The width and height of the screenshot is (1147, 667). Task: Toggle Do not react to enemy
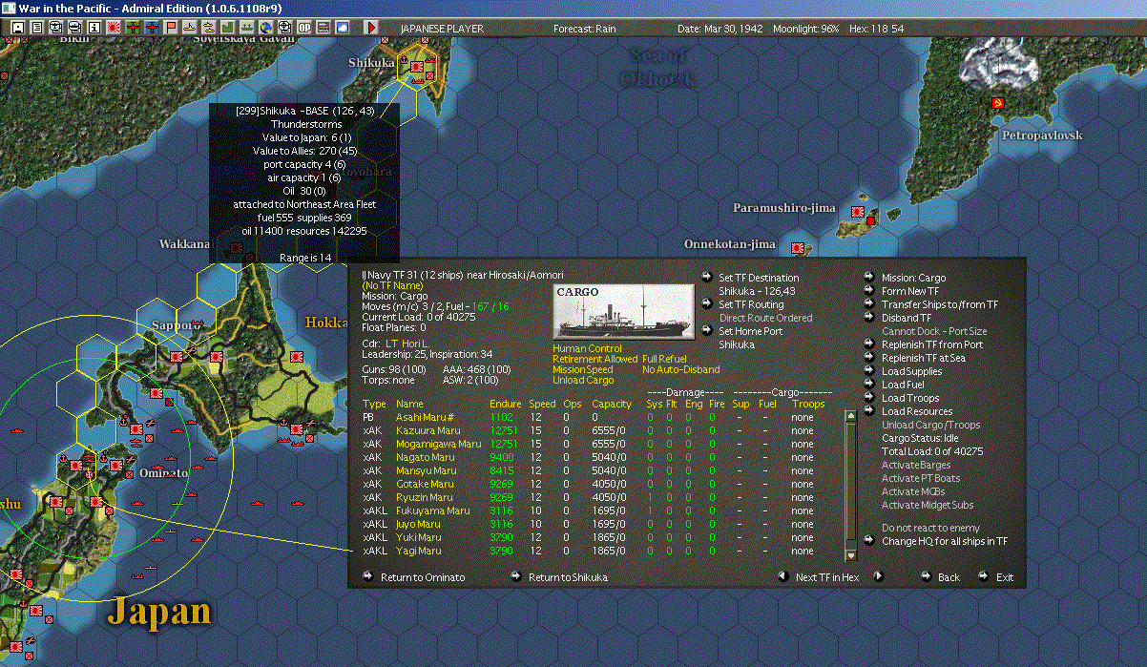pyautogui.click(x=930, y=528)
